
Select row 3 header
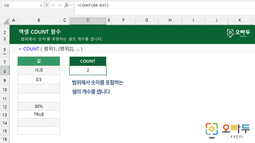click(5, 39)
